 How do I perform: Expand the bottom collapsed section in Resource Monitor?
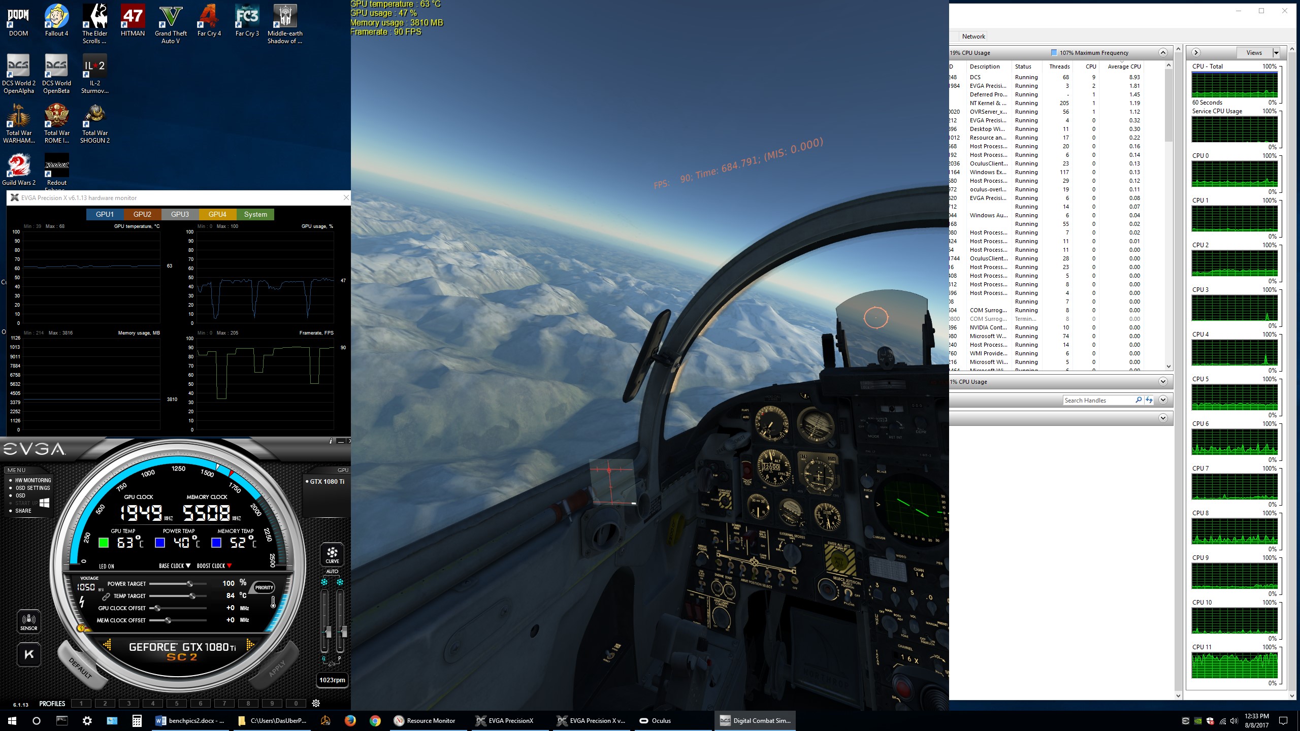[1162, 418]
